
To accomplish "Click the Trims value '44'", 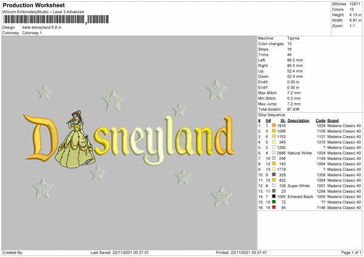I will [289, 55].
